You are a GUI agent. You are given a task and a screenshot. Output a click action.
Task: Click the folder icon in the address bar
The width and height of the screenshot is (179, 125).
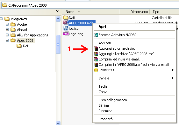pos(5,5)
